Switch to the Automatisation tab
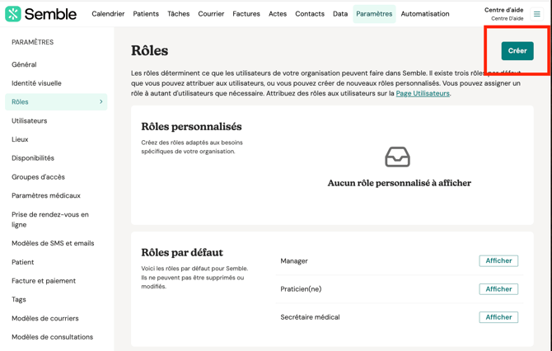The width and height of the screenshot is (552, 351). point(425,14)
